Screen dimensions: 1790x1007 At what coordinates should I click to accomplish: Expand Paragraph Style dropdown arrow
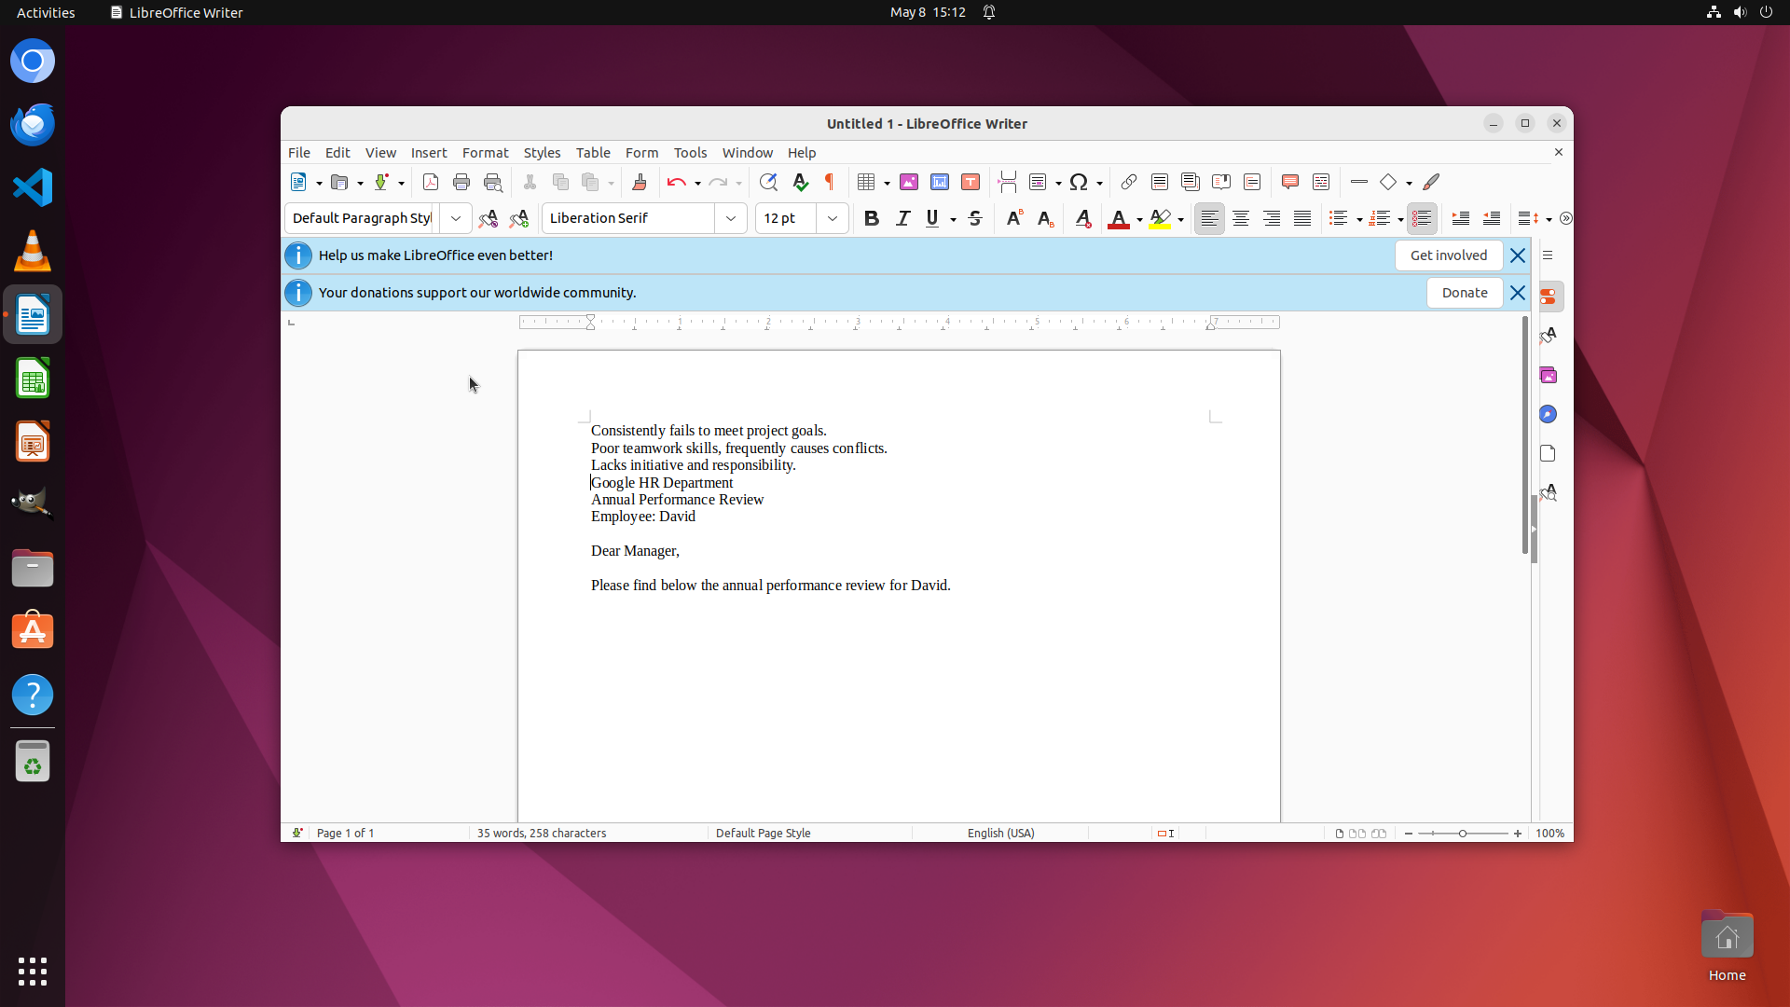tap(456, 218)
